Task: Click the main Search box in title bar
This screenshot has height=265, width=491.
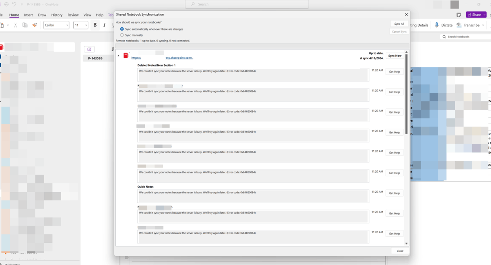Action: tap(247, 4)
